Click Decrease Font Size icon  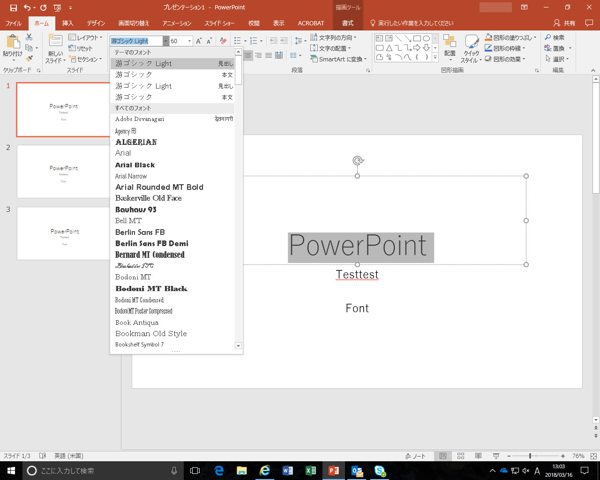[209, 41]
